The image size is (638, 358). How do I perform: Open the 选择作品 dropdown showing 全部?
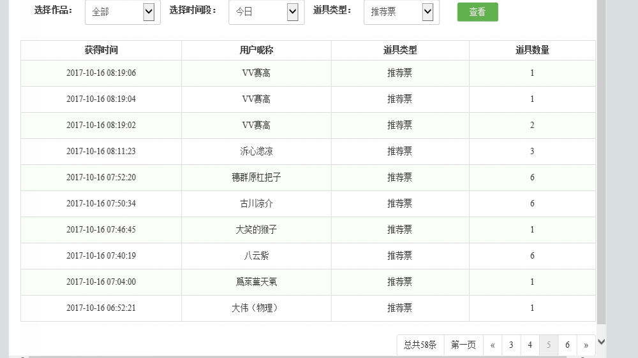[122, 12]
